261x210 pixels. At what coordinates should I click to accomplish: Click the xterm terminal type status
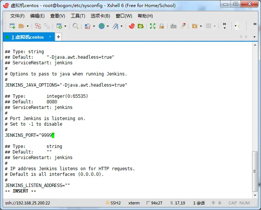click(134, 203)
